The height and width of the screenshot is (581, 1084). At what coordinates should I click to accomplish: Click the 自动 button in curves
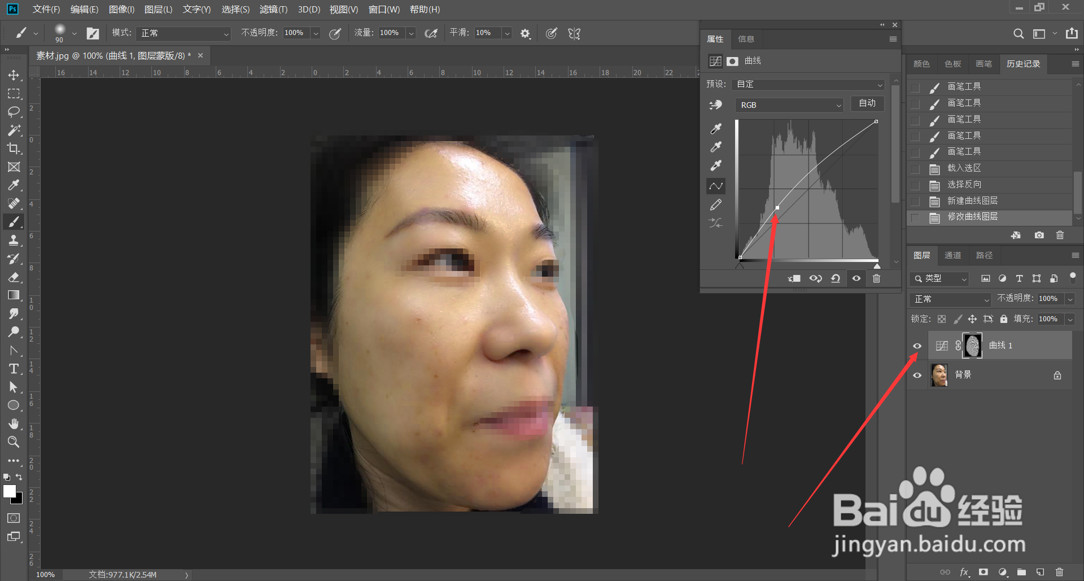tap(867, 103)
